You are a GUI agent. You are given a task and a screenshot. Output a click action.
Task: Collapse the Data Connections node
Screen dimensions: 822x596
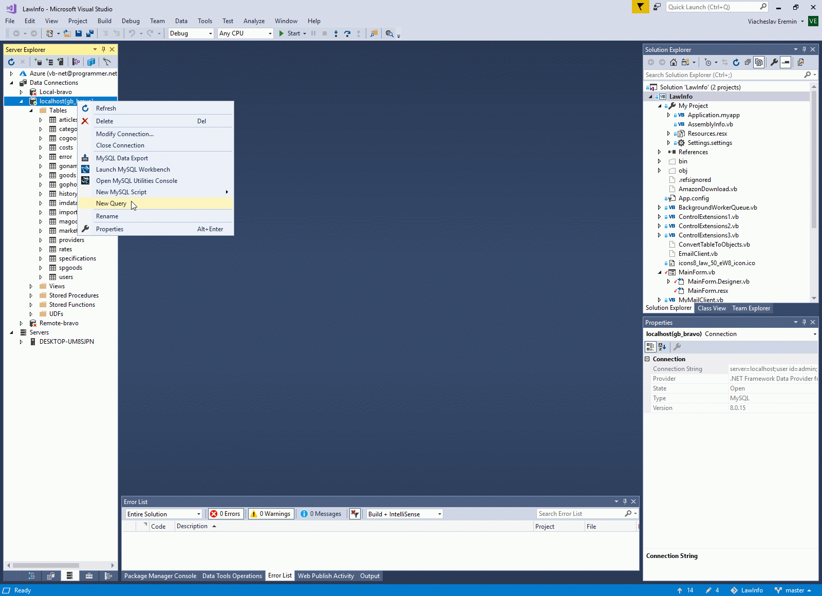click(11, 83)
